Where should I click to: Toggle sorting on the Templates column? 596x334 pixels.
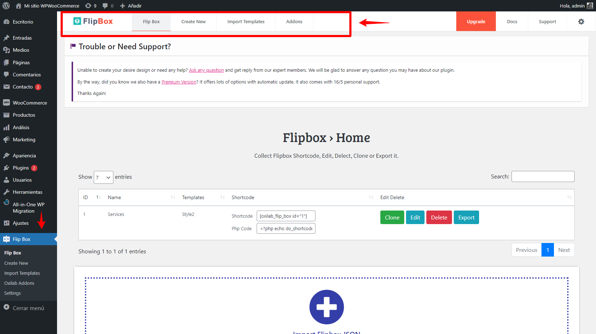(x=222, y=197)
